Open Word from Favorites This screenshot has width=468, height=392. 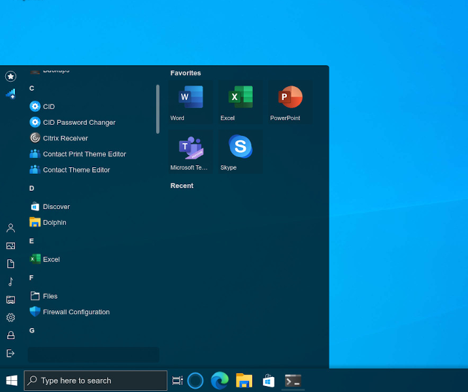tap(191, 101)
